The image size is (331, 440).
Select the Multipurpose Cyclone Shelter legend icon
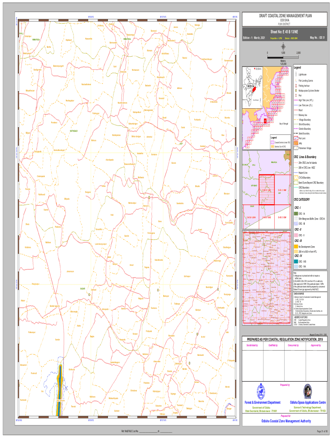[x=295, y=91]
